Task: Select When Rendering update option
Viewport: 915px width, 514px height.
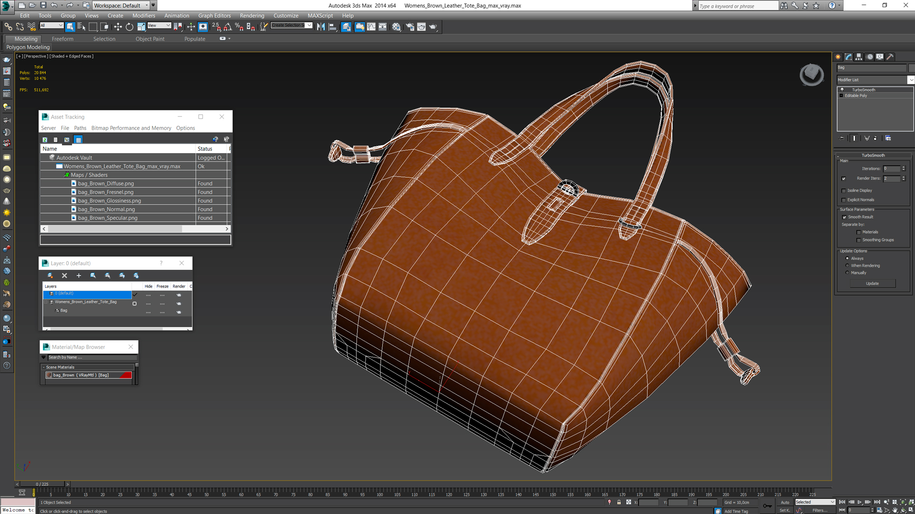Action: click(x=847, y=266)
